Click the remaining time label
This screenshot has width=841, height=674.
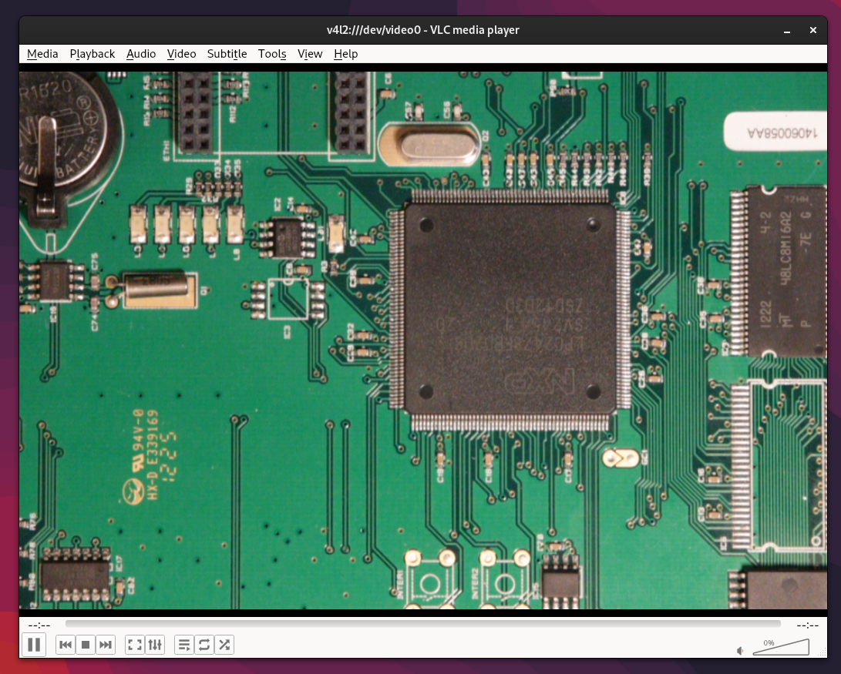(807, 625)
